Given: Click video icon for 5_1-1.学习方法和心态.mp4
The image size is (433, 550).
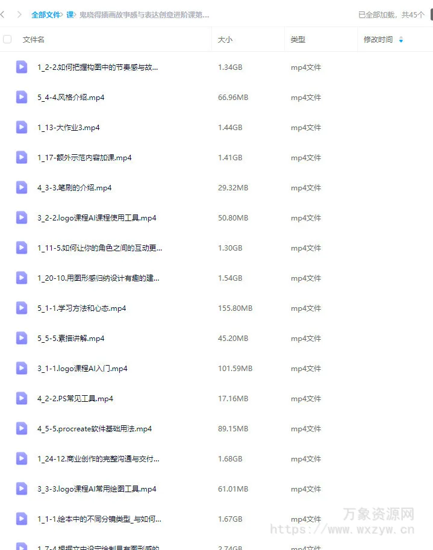Looking at the screenshot, I should coord(22,308).
